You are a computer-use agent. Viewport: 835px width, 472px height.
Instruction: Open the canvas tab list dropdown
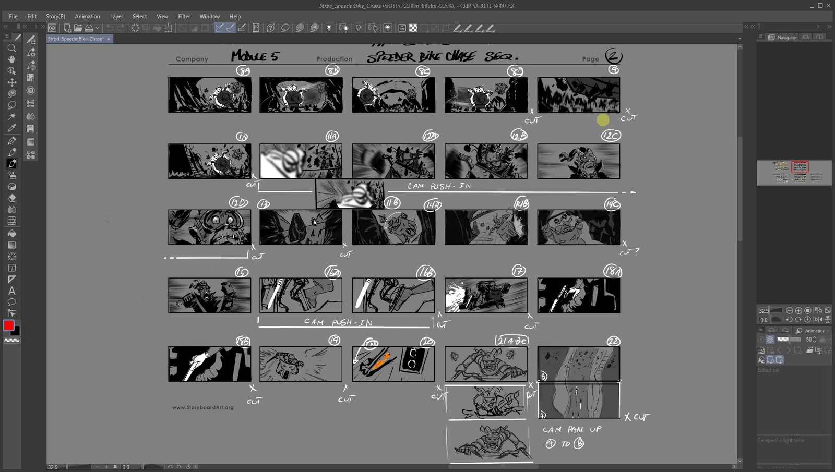coord(739,39)
